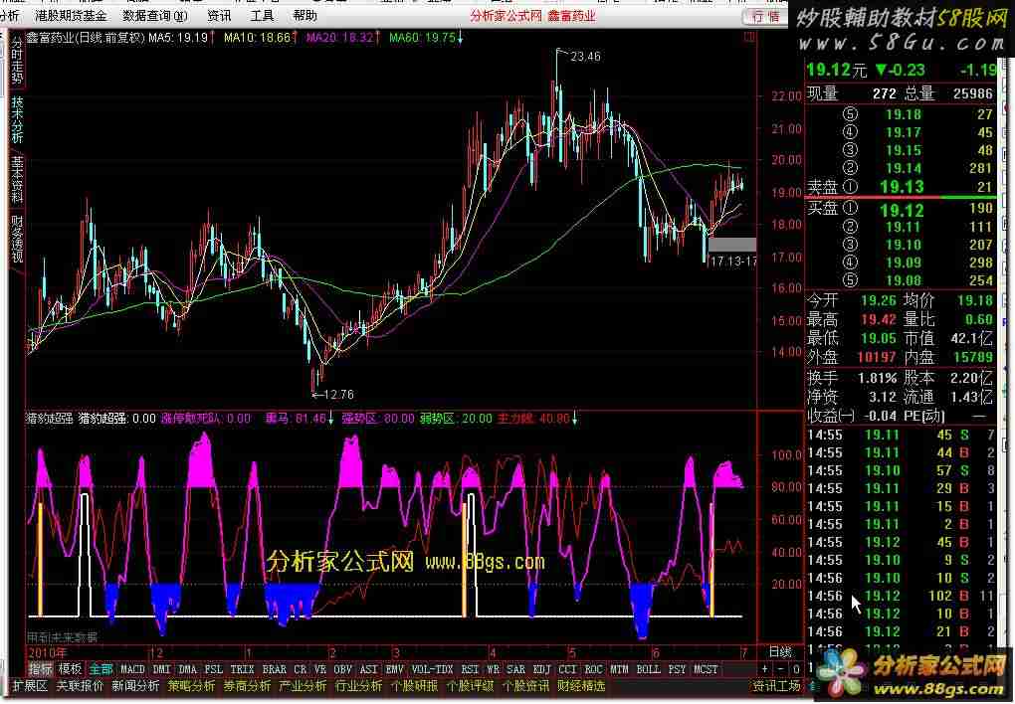Screen dimensions: 1015x704
Task: Open the 个股研报 link
Action: (x=414, y=686)
